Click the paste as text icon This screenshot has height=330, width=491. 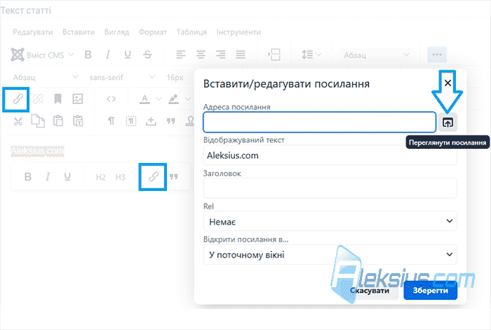[x=78, y=121]
